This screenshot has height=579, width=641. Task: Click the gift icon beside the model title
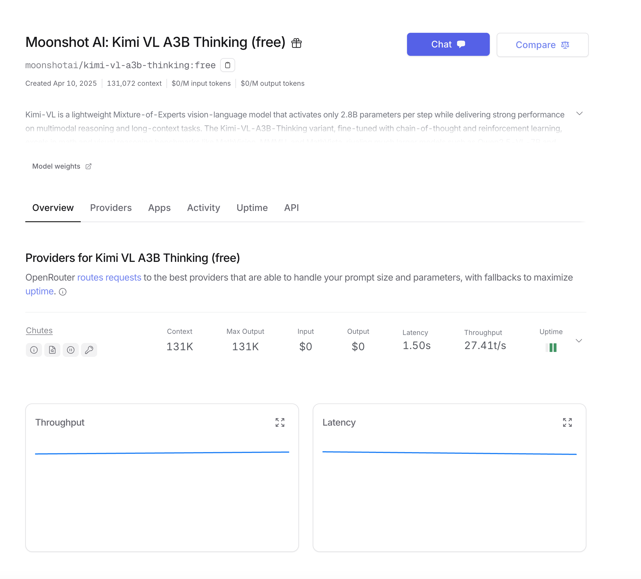(296, 43)
